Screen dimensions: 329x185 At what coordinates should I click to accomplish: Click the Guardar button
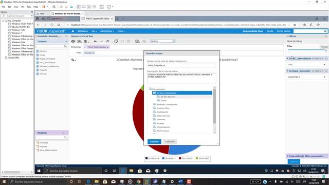[x=154, y=142]
